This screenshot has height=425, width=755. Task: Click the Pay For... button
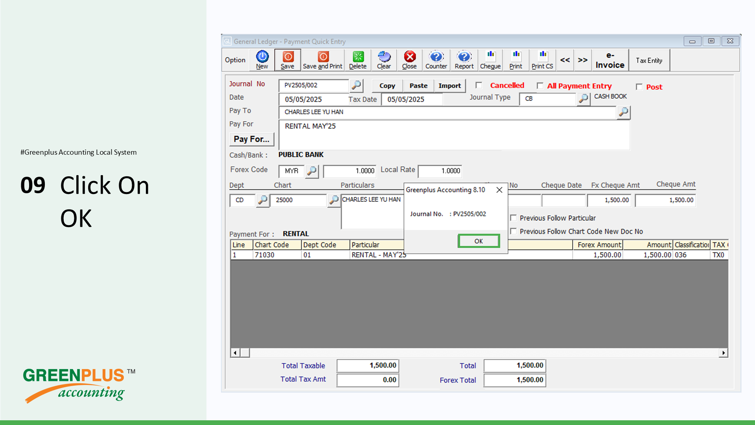pyautogui.click(x=252, y=139)
